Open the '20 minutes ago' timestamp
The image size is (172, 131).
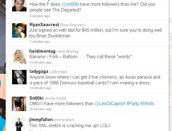[x=40, y=109]
